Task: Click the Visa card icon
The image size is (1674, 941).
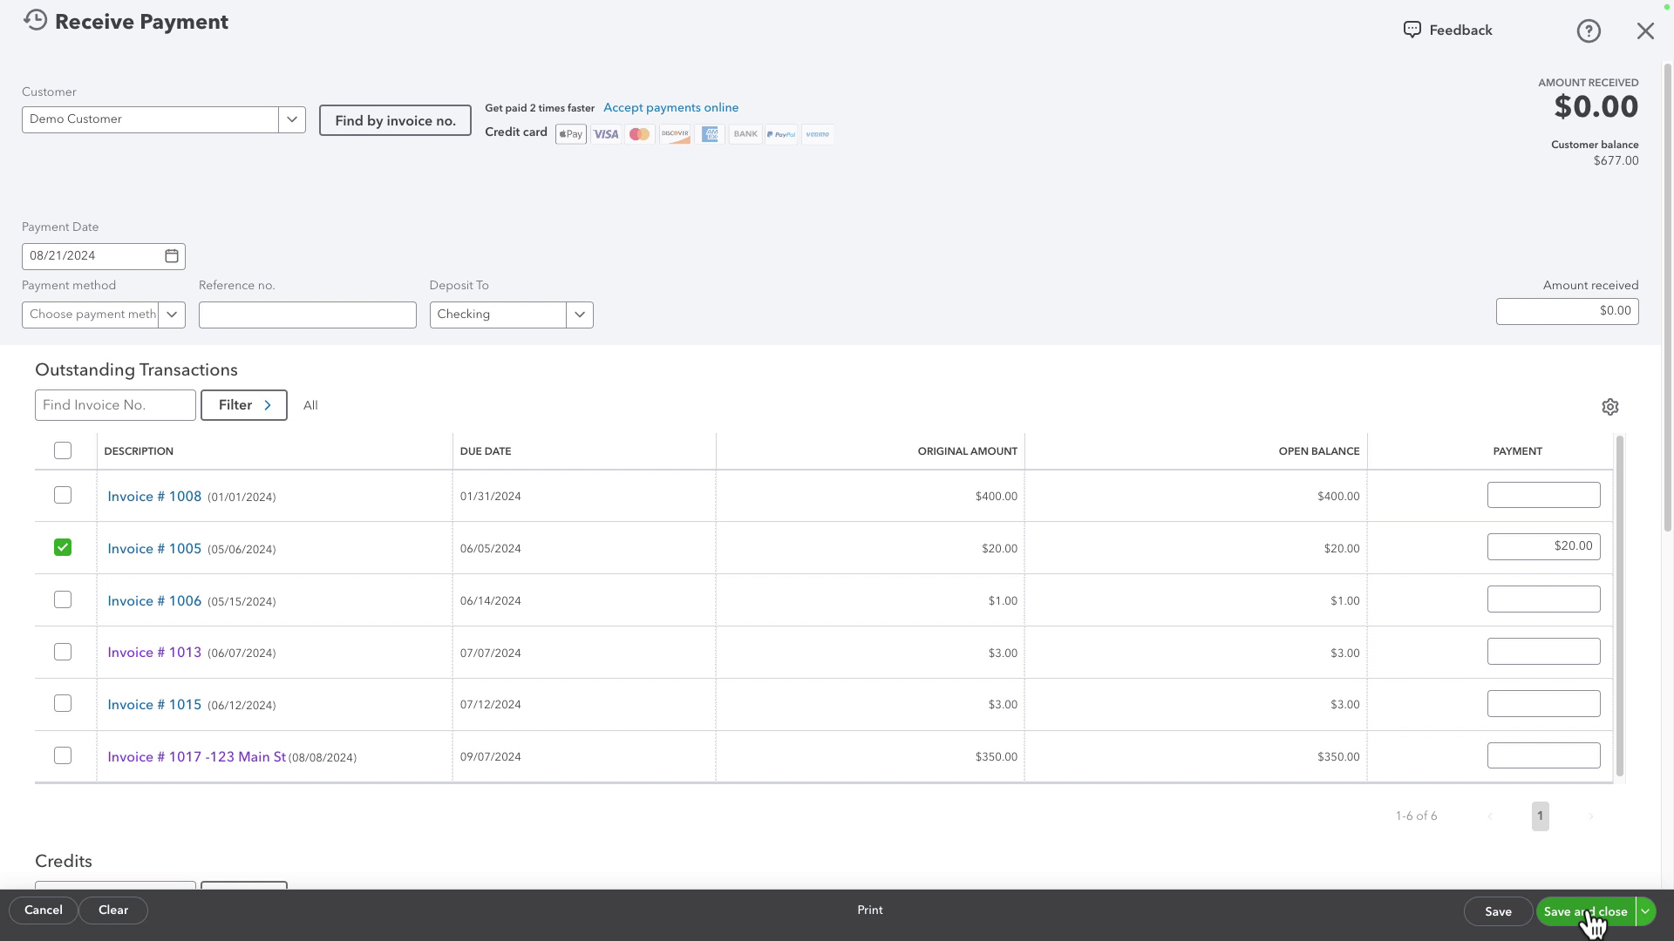Action: coord(605,134)
